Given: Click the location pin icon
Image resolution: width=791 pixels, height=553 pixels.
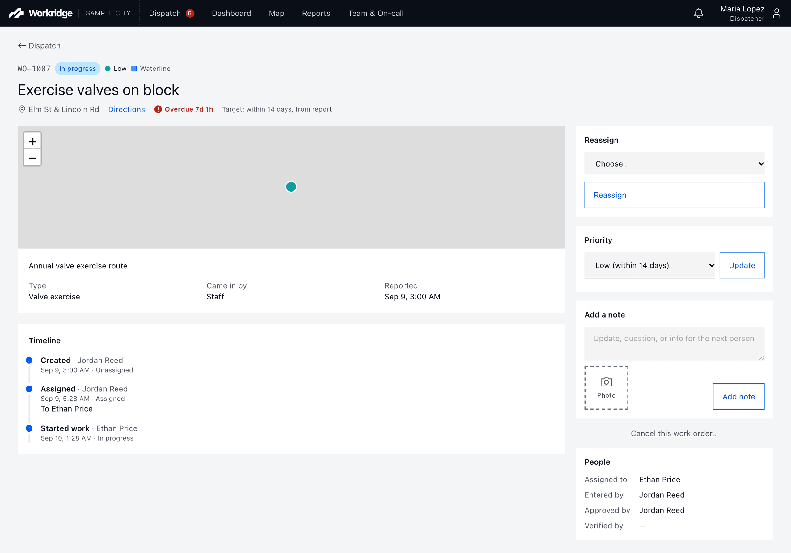Looking at the screenshot, I should (x=22, y=109).
